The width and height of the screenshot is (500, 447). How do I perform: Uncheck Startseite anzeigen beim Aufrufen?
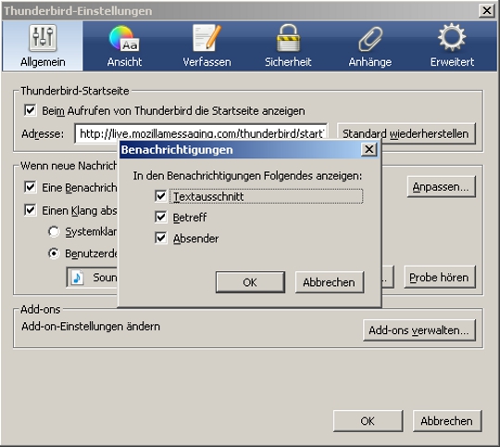pyautogui.click(x=31, y=110)
